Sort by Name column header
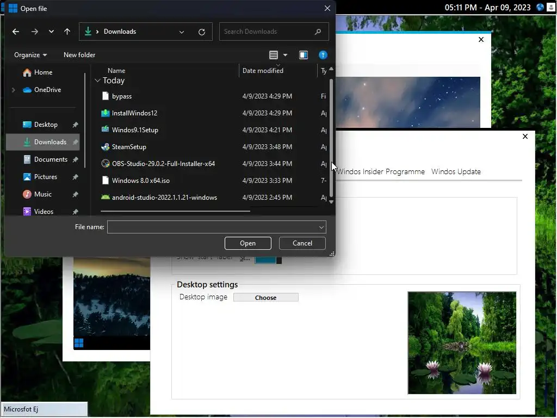Image resolution: width=557 pixels, height=418 pixels. tap(116, 71)
